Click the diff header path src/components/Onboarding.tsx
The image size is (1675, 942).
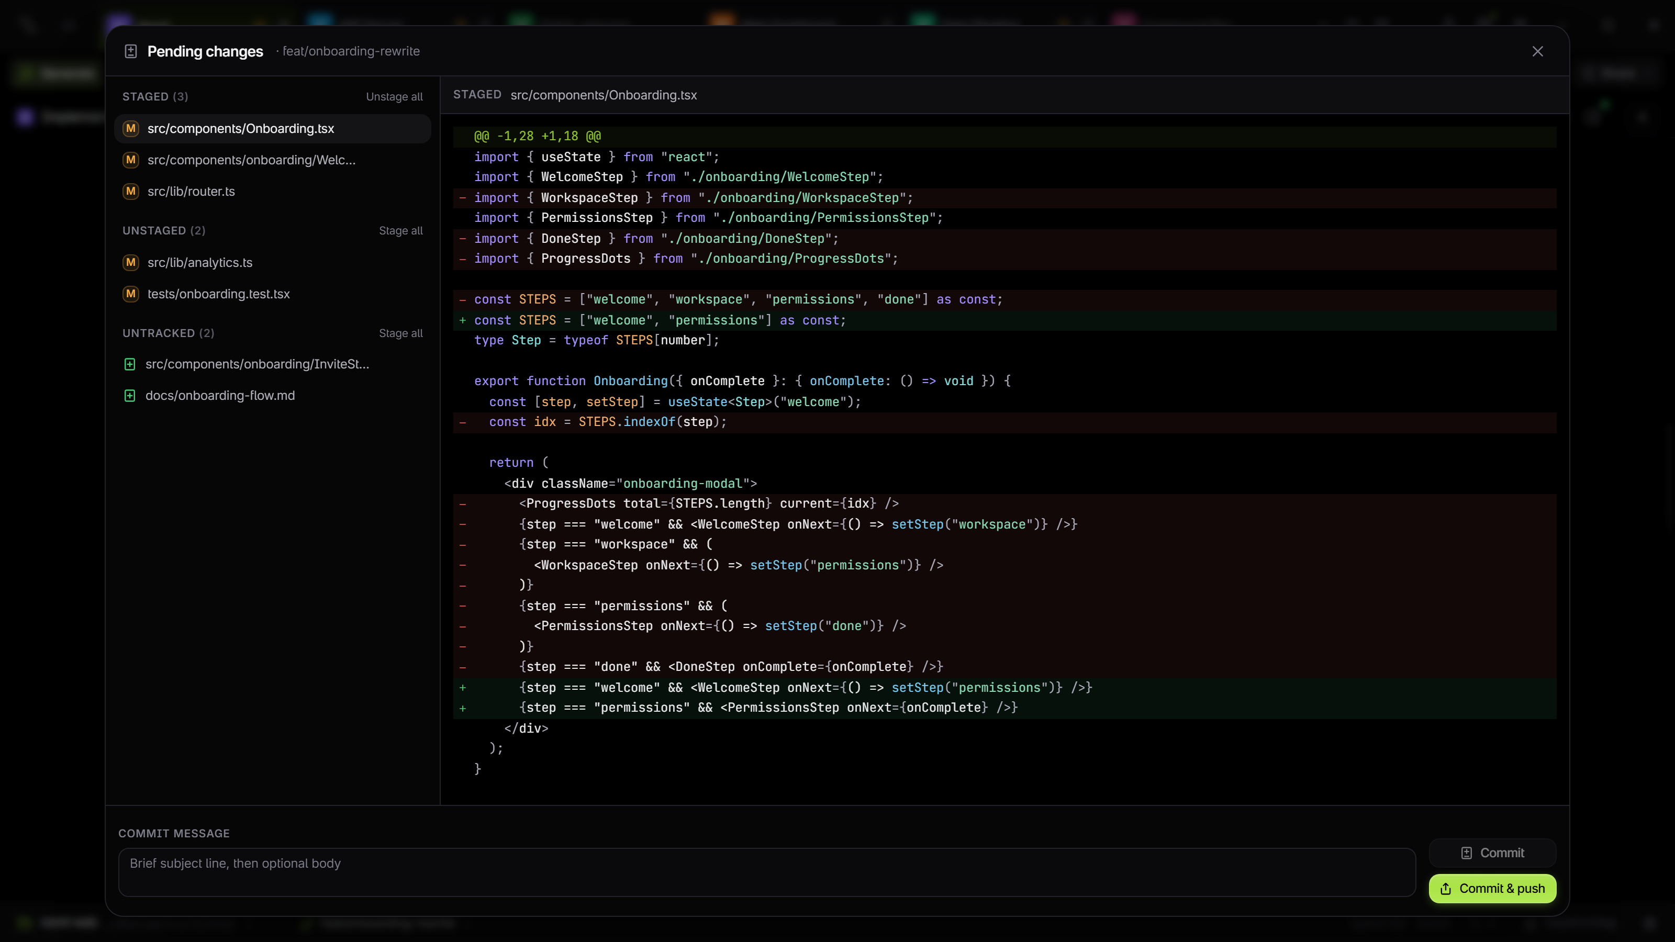point(604,95)
